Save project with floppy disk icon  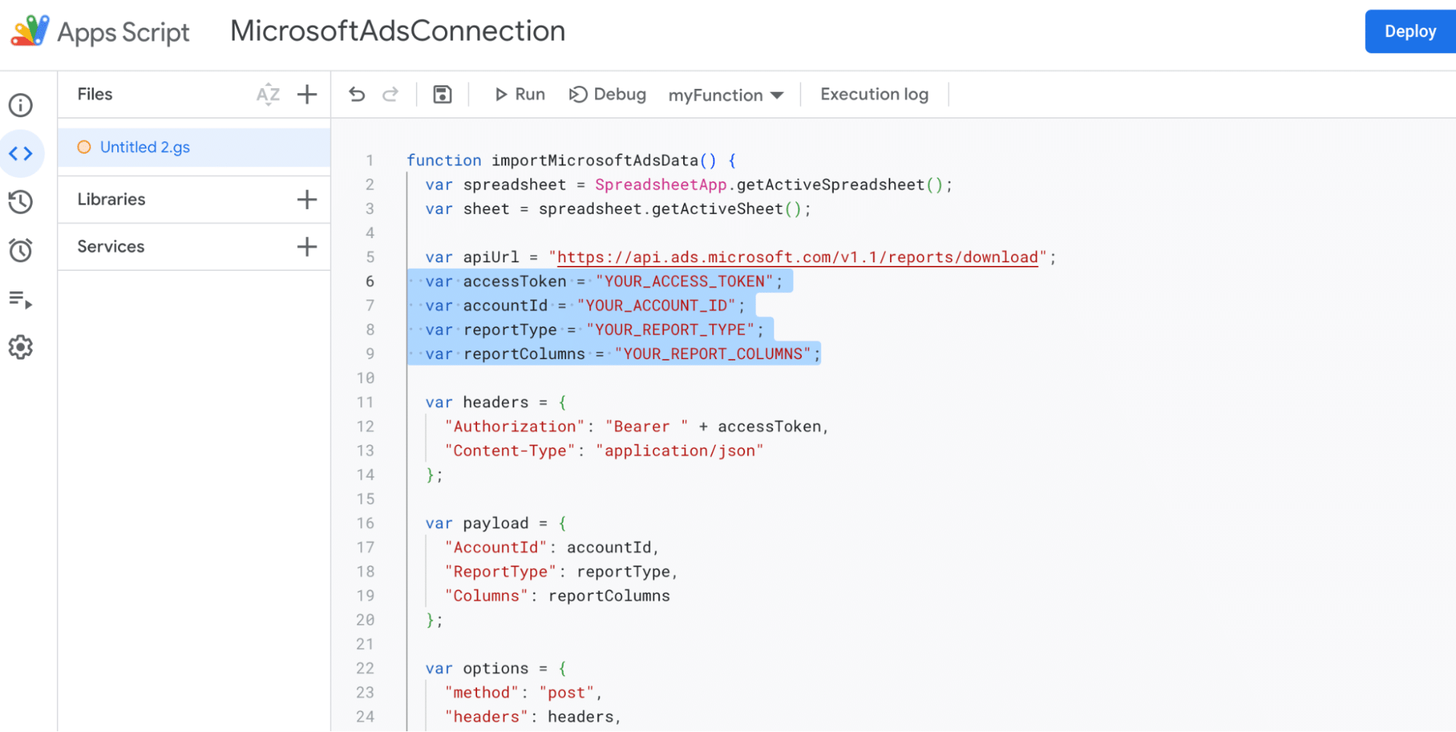tap(442, 94)
